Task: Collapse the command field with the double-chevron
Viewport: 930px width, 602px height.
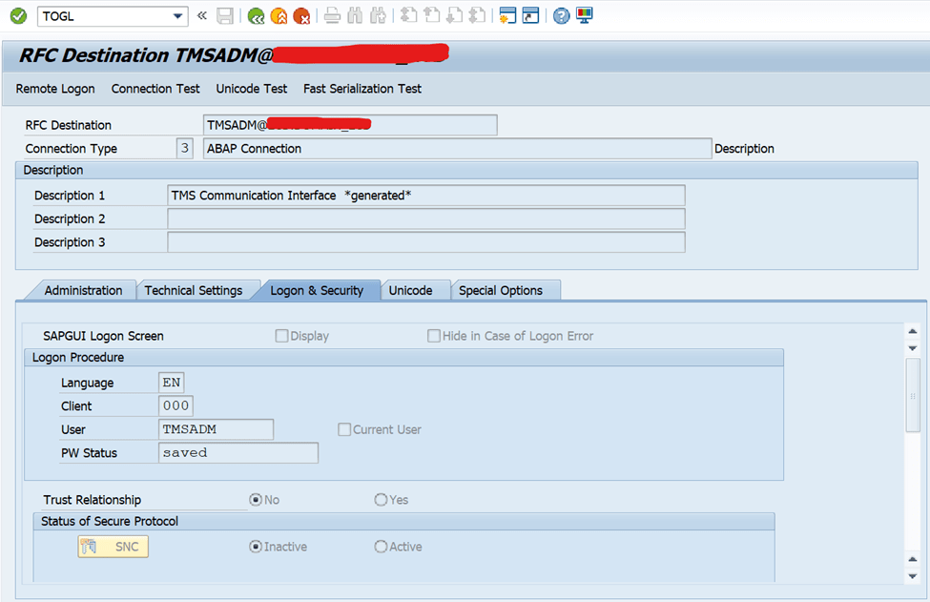Action: coord(202,16)
